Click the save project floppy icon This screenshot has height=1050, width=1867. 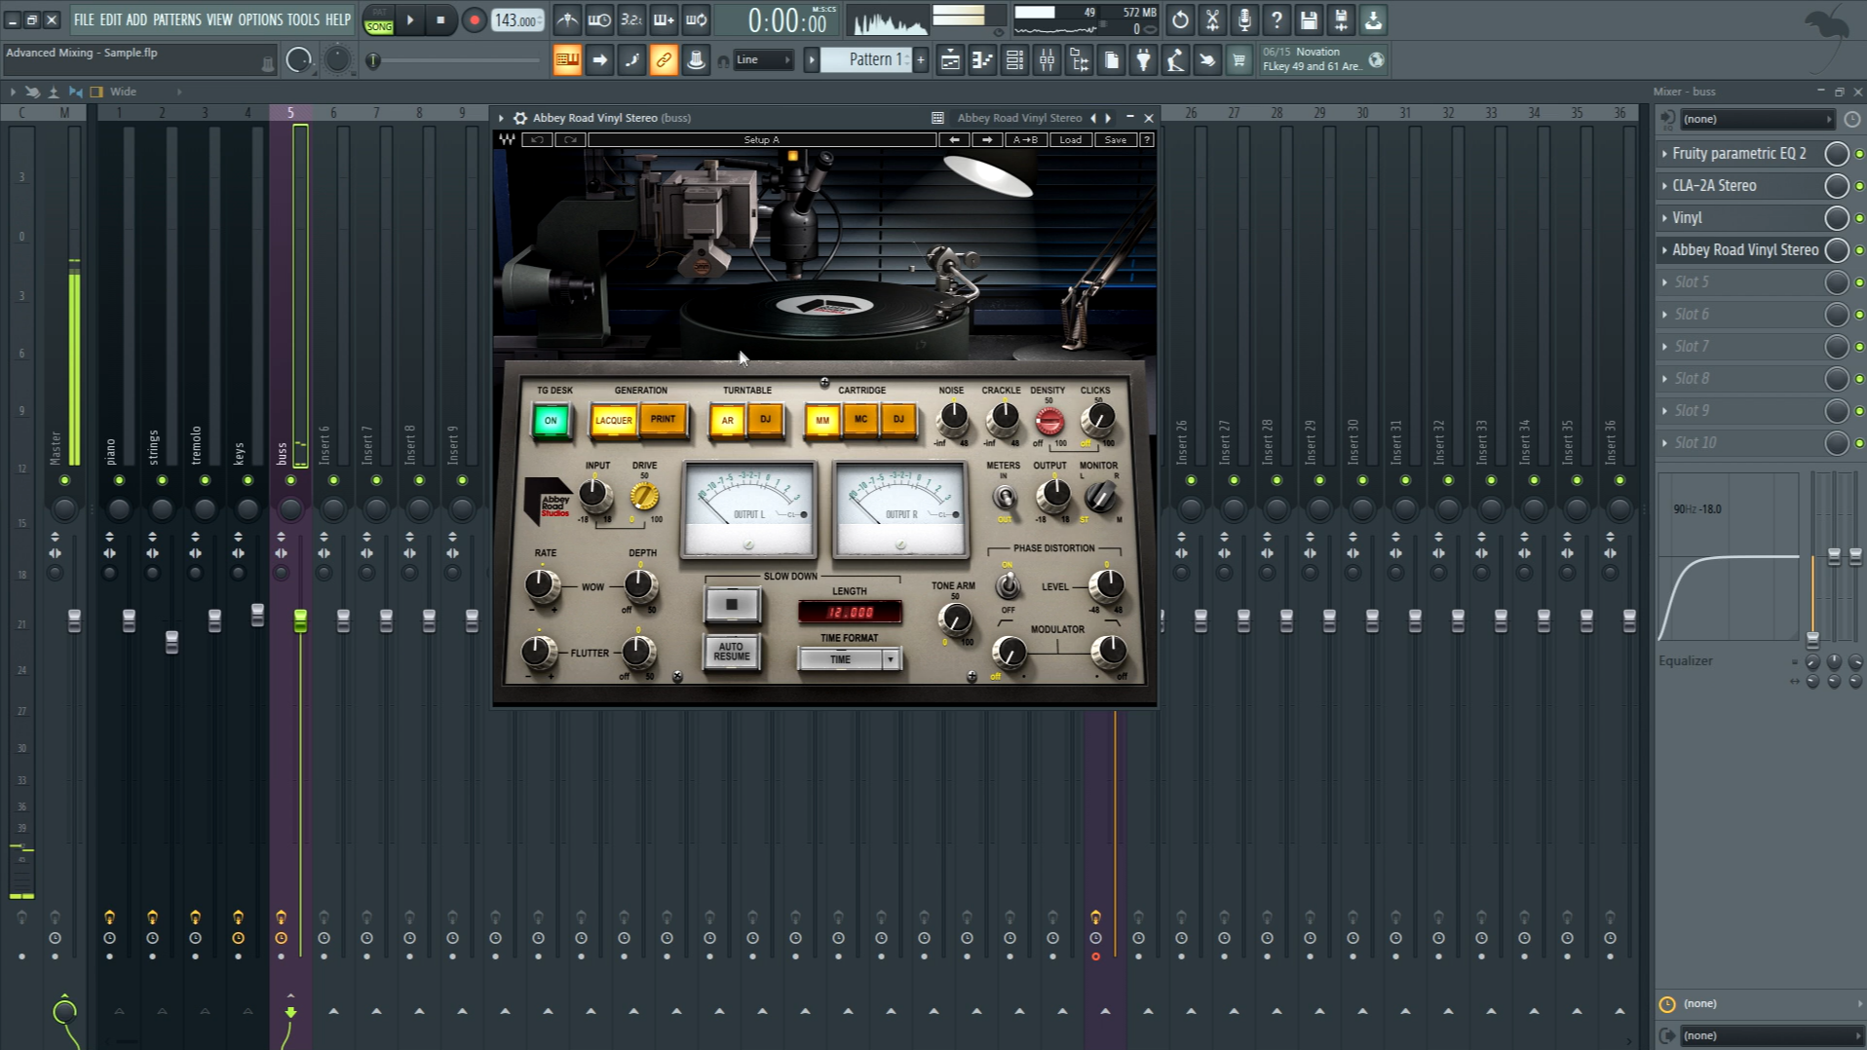[x=1309, y=19]
